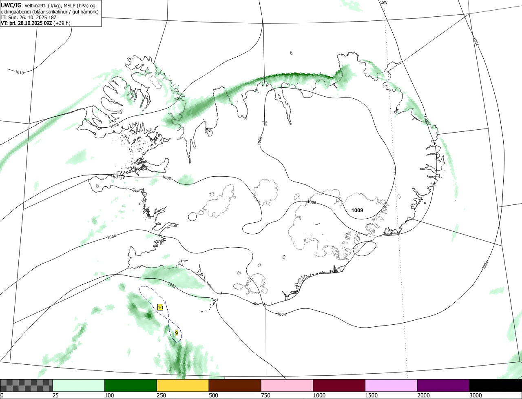Image resolution: width=522 pixels, height=399 pixels.
Task: Click the legend value 3000
Action: (x=476, y=395)
